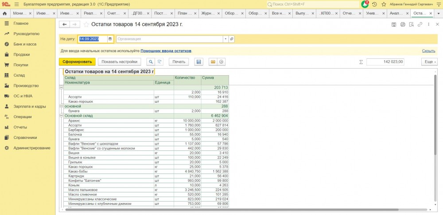Viewport: 443px width, 215px height.
Task: Open 'Банк и касса' section
Action: pos(24,44)
